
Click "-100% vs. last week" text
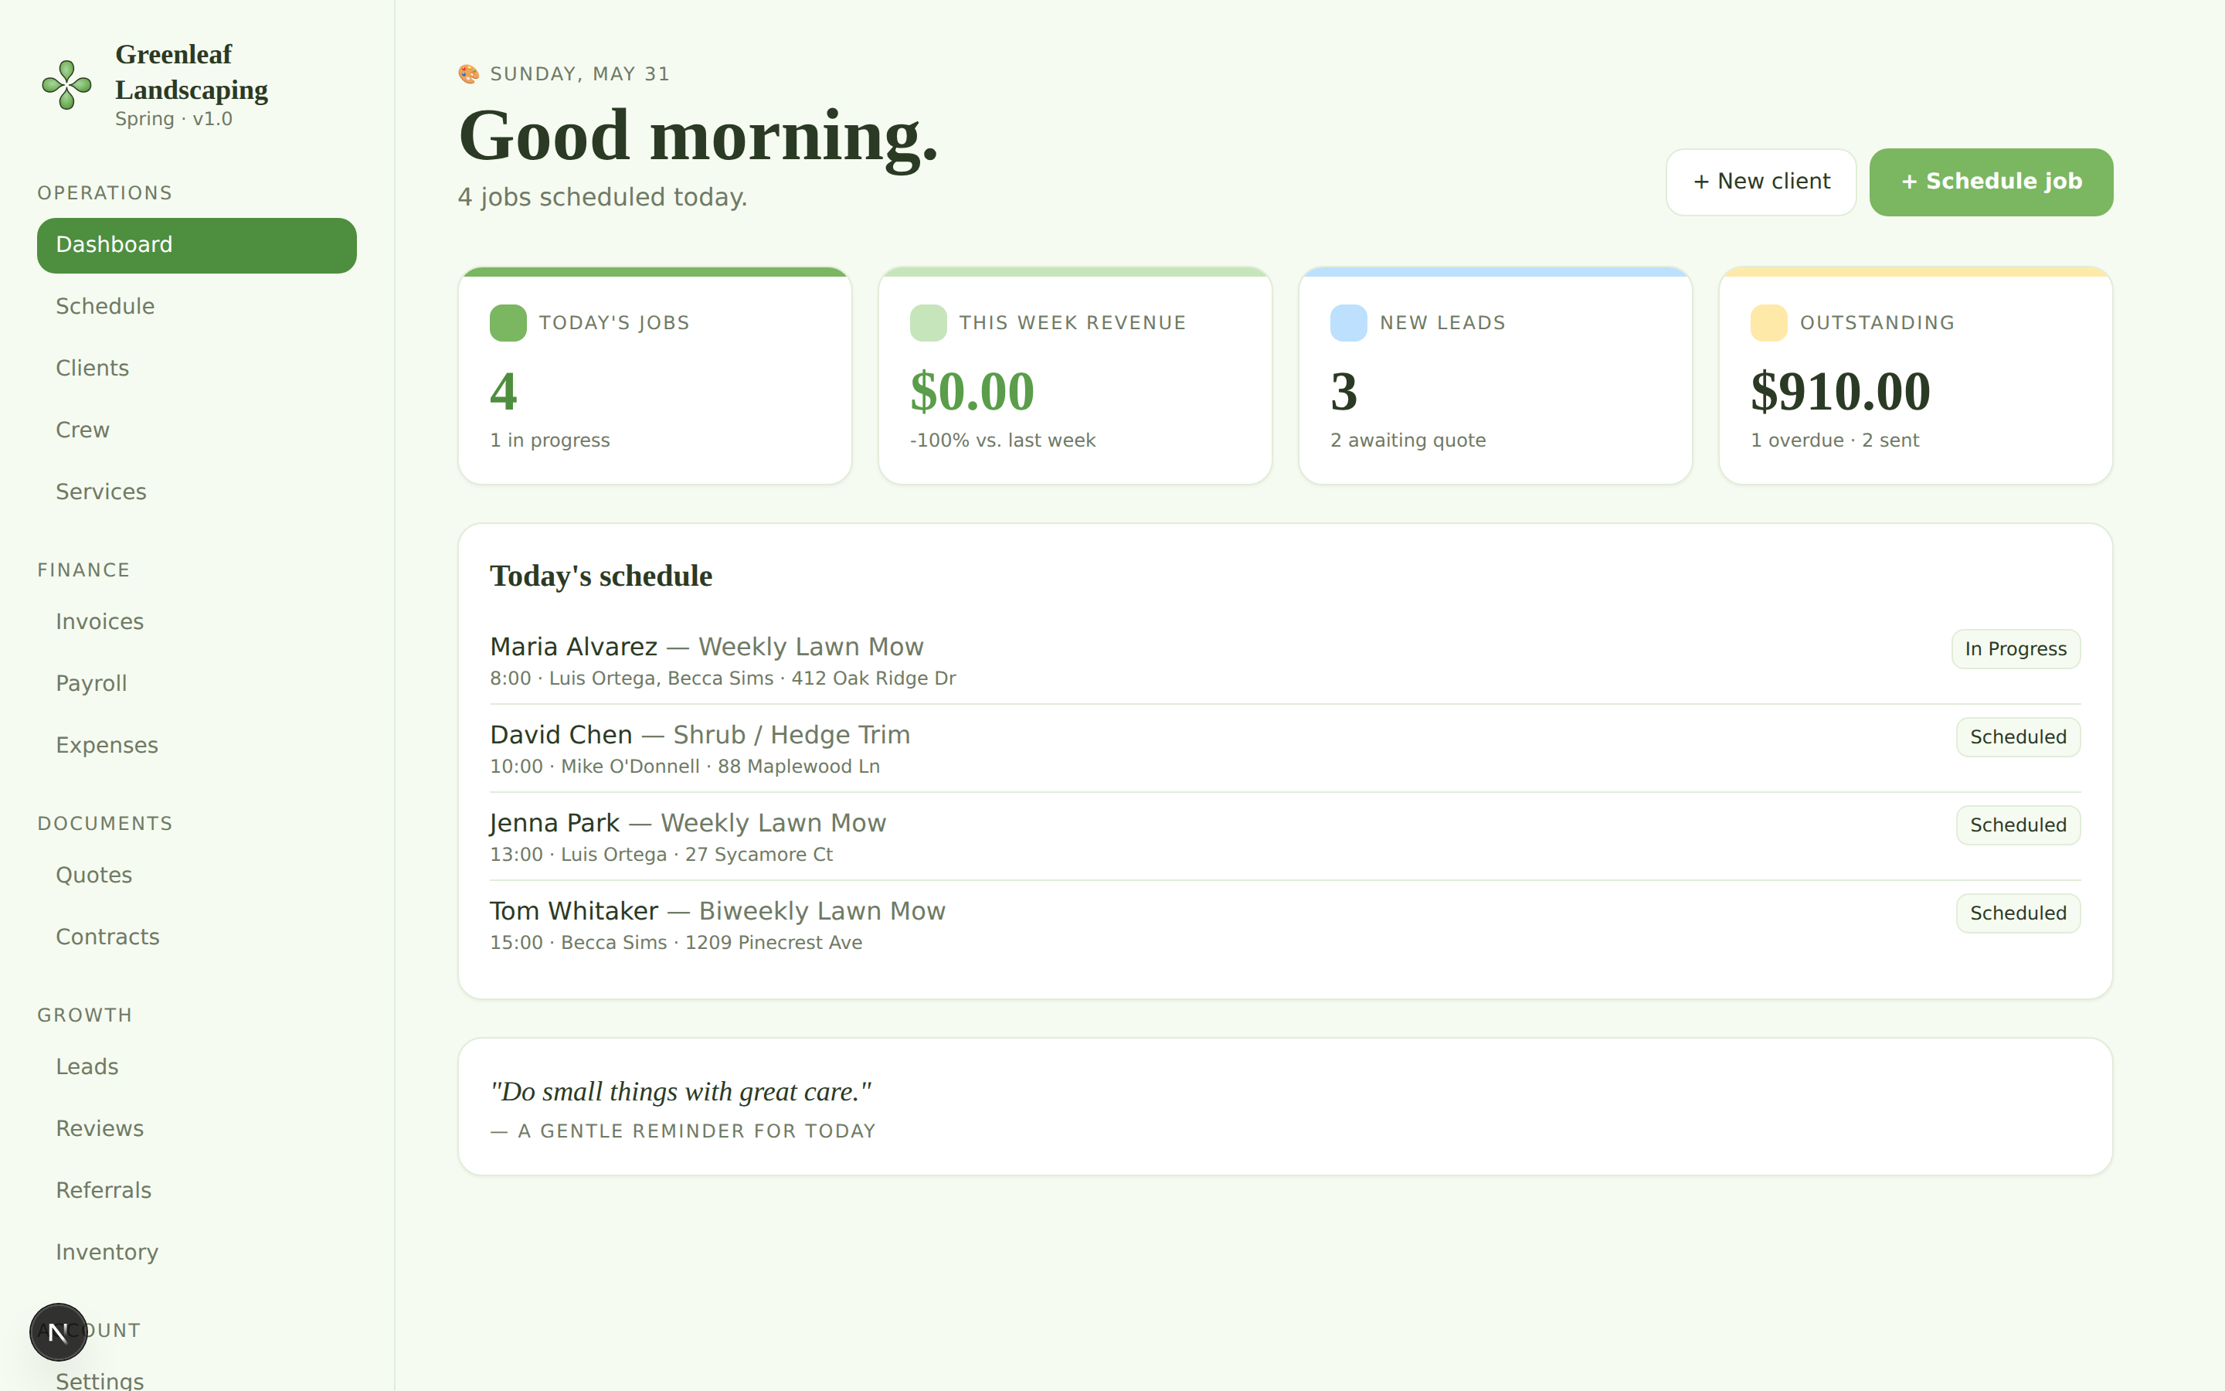click(1002, 440)
